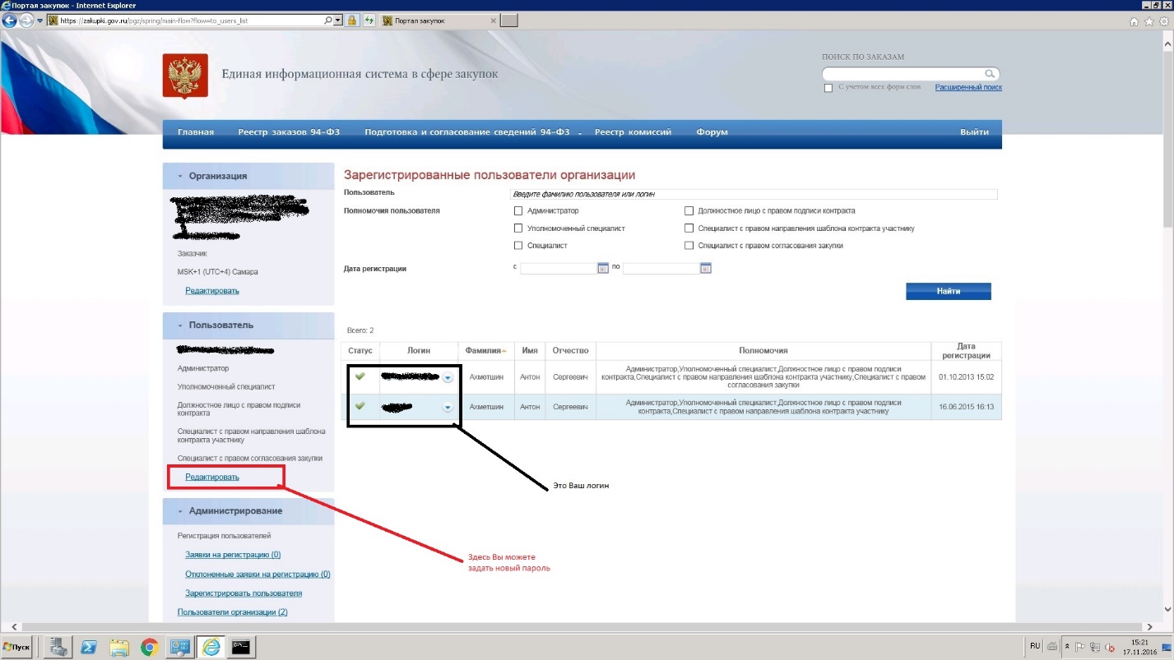This screenshot has width=1174, height=660.
Task: Launch Chrome from the taskbar
Action: pyautogui.click(x=149, y=648)
